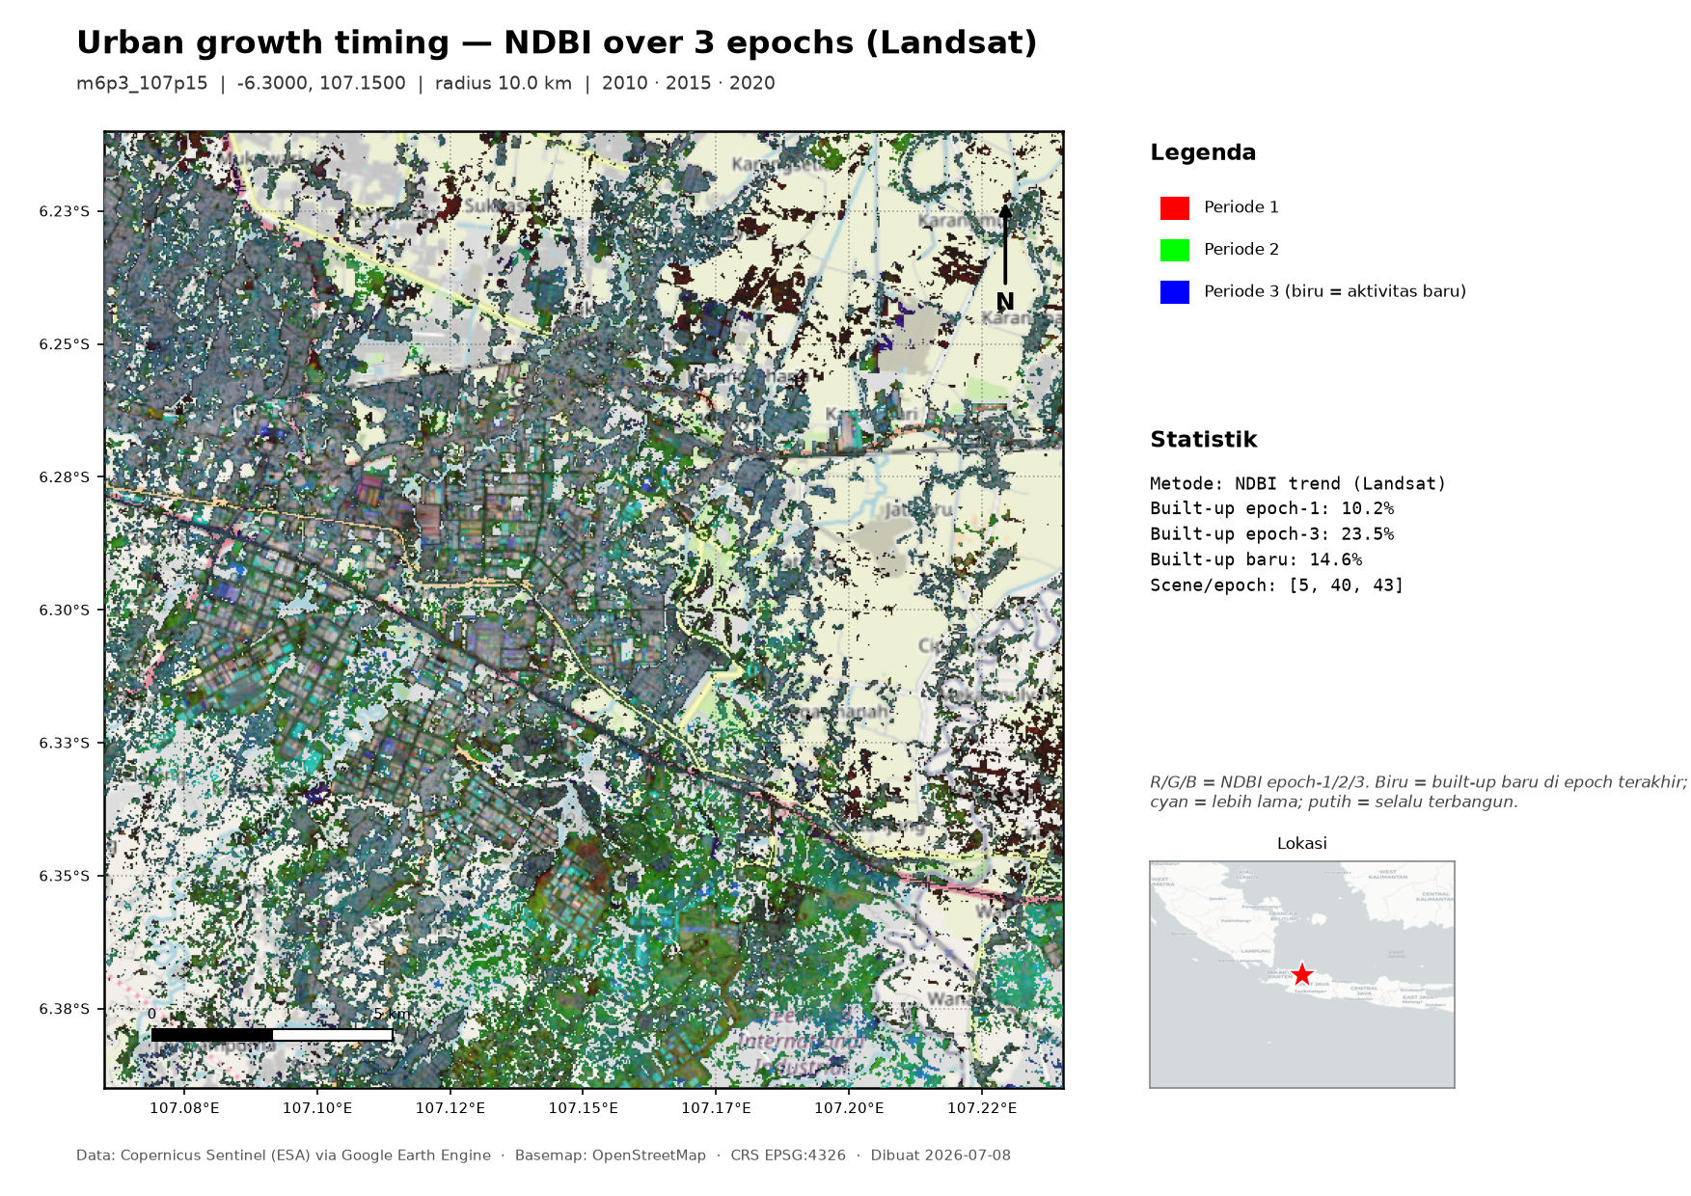
Task: Click the longitude label 107.10°E
Action: 317,1108
